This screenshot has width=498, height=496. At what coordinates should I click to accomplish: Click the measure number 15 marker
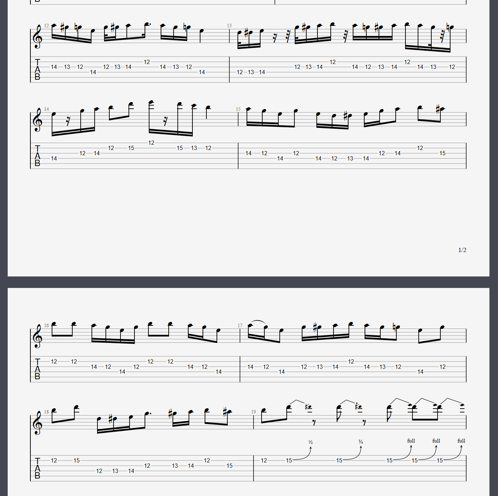(x=238, y=109)
